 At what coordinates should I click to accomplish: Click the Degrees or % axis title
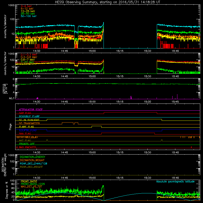(7, 190)
